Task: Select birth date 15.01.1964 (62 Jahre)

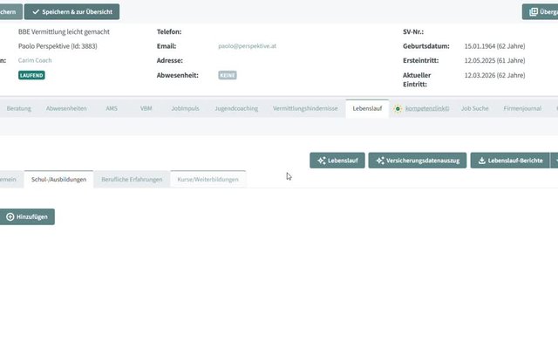Action: (494, 46)
